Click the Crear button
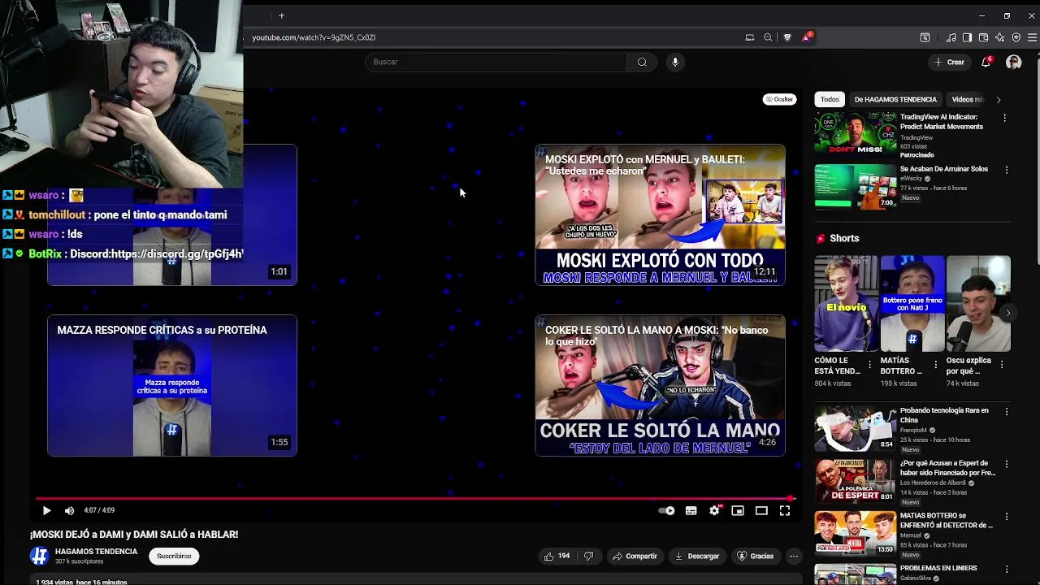 click(x=949, y=62)
